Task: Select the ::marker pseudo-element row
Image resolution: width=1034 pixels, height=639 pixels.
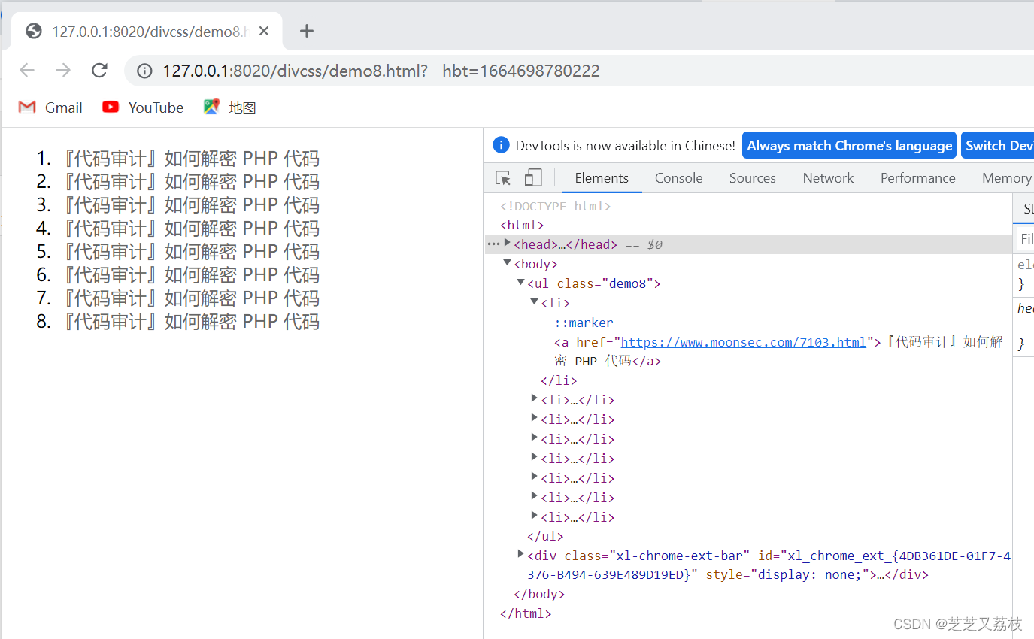Action: (584, 323)
